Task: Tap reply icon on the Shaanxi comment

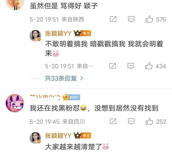Action: click(x=131, y=19)
